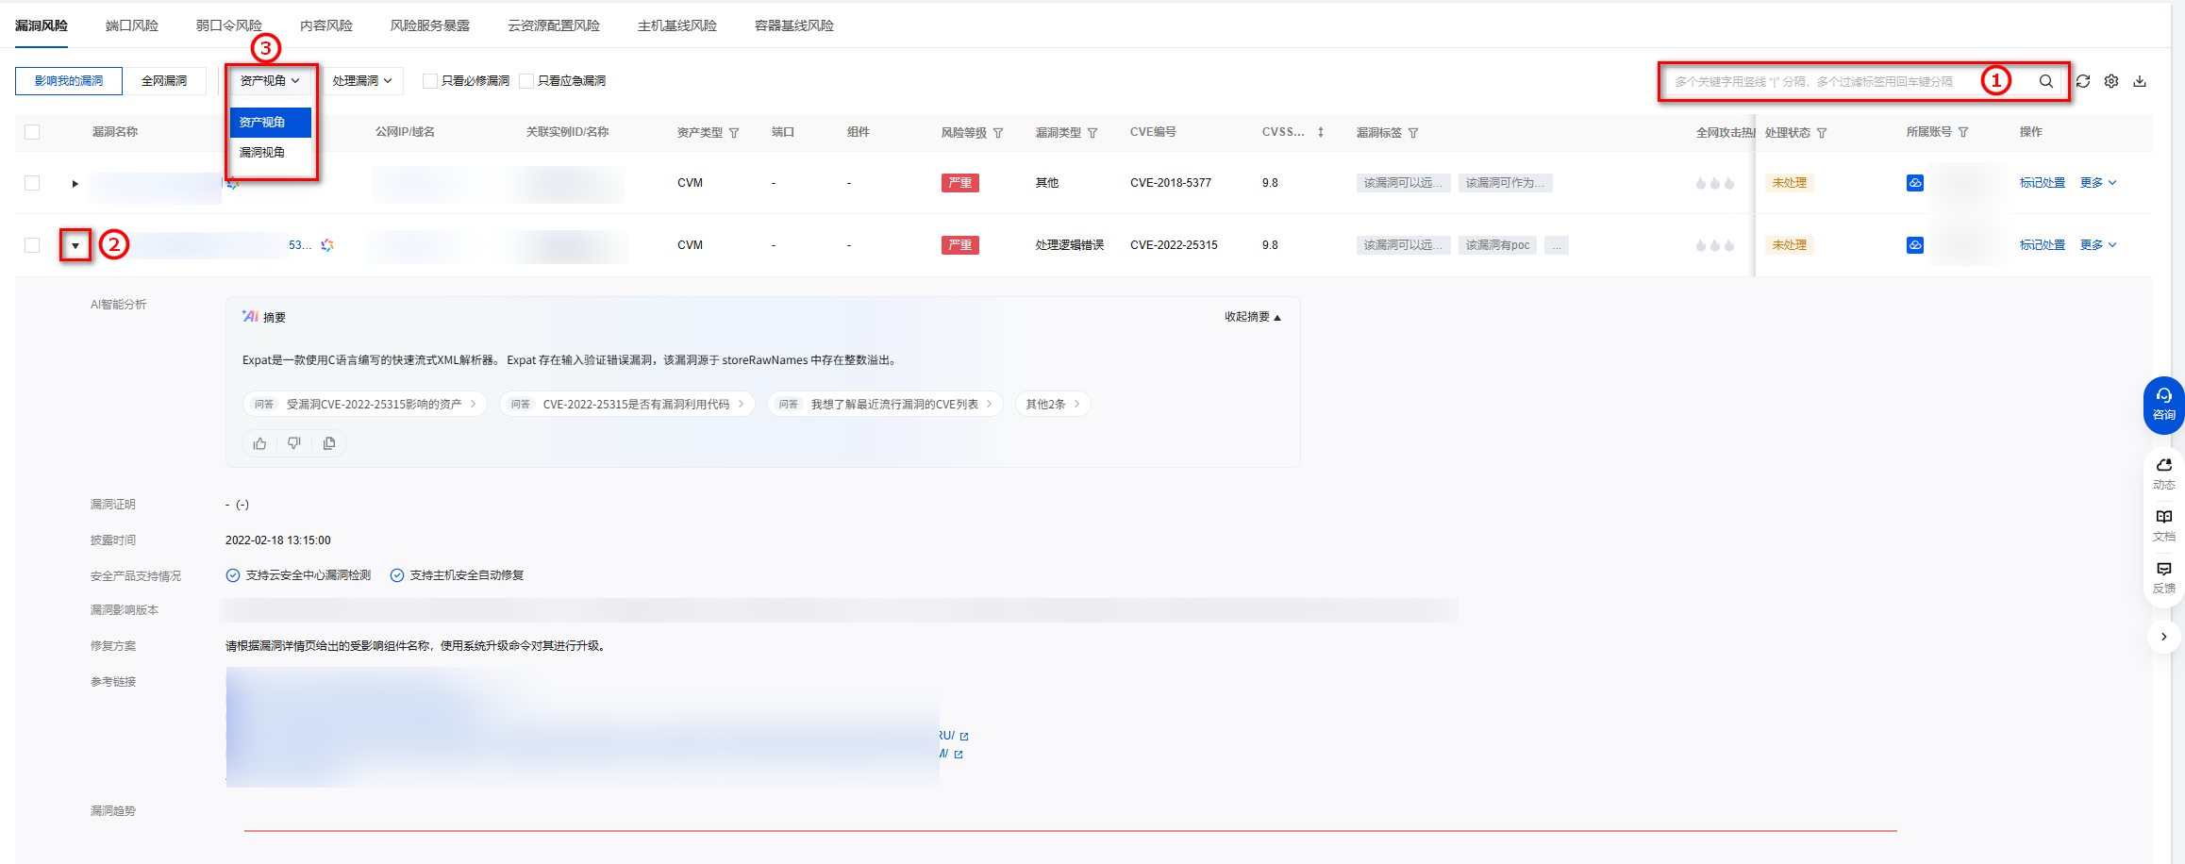Click account cloud icon in CVE-2018-5377 row
Image resolution: width=2185 pixels, height=864 pixels.
tap(1915, 183)
